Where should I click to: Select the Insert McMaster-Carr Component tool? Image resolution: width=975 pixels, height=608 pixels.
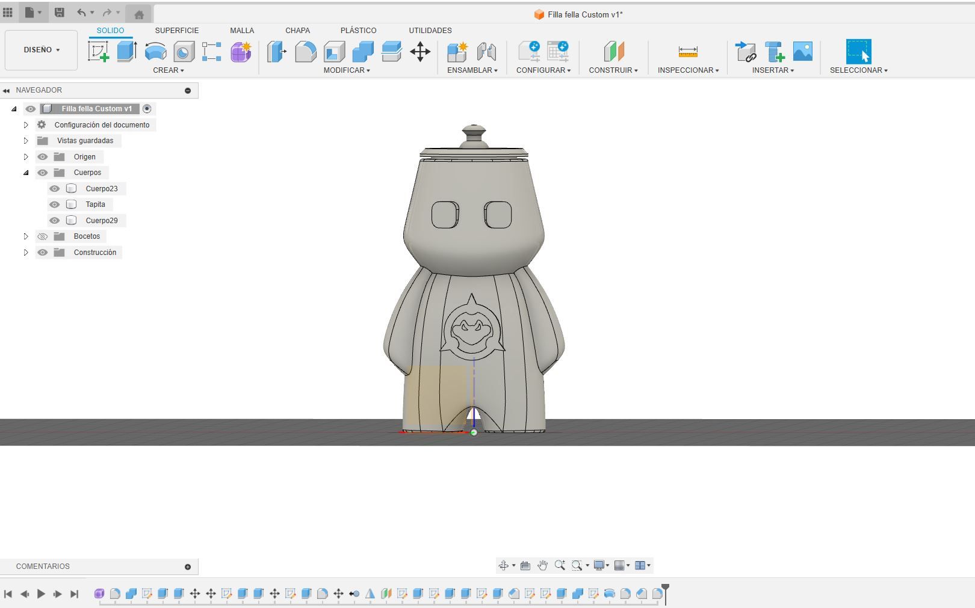click(775, 52)
